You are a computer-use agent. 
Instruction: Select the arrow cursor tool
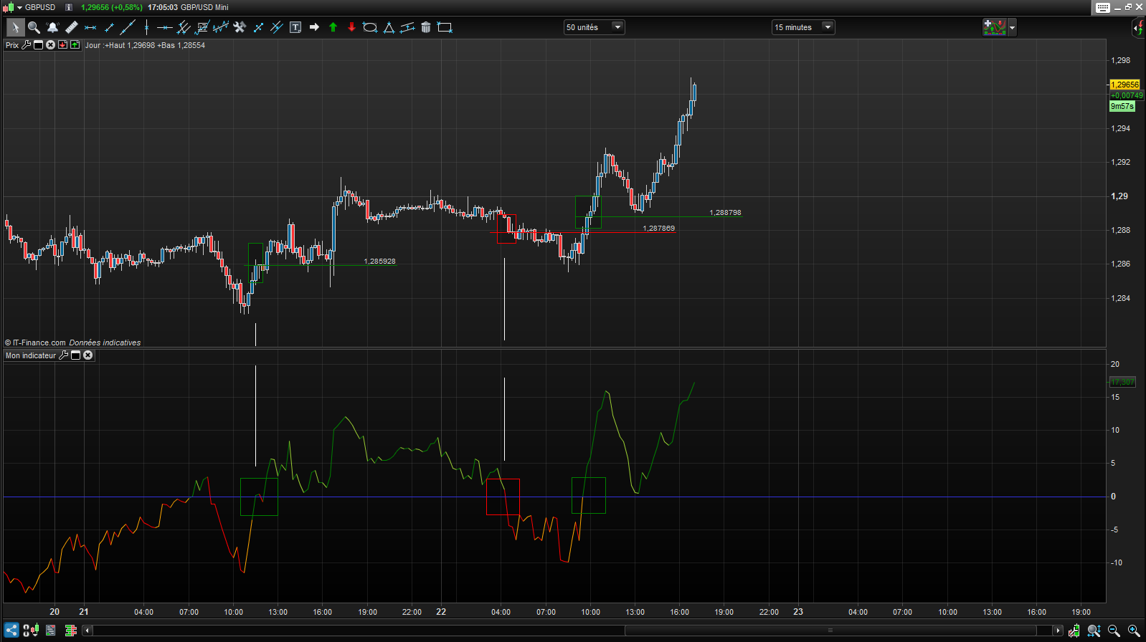[x=15, y=27]
